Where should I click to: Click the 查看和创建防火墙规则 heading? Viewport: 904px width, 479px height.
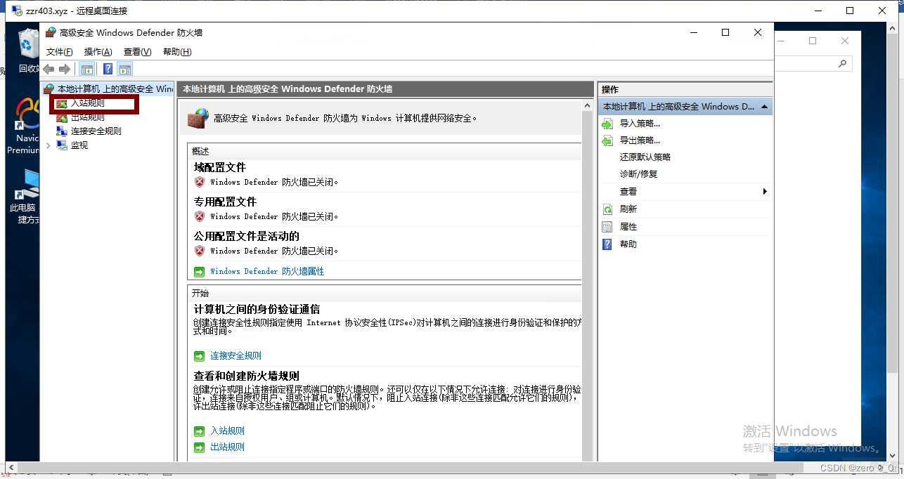[x=247, y=376]
